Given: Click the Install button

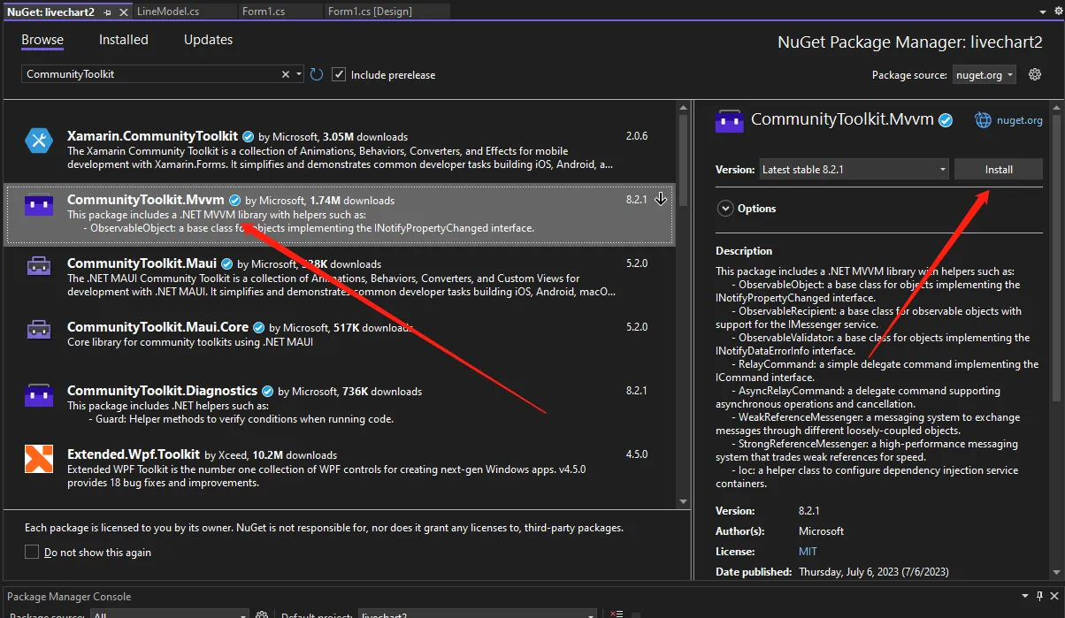Looking at the screenshot, I should [999, 169].
